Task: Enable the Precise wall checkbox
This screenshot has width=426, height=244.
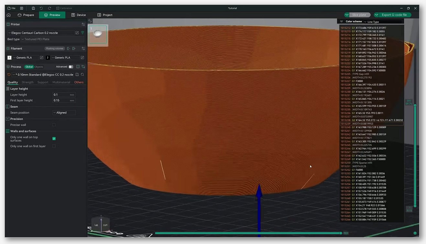Action: (54, 125)
